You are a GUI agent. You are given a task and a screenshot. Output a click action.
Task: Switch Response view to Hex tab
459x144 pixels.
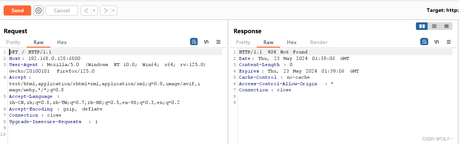(292, 42)
